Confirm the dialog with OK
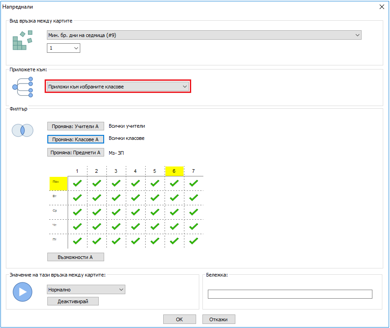This screenshot has height=328, width=390. (x=179, y=319)
